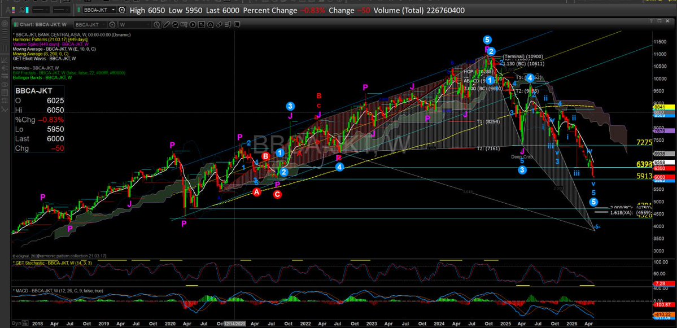
Task: Click the 7275 yellow price level label
Action: point(645,142)
